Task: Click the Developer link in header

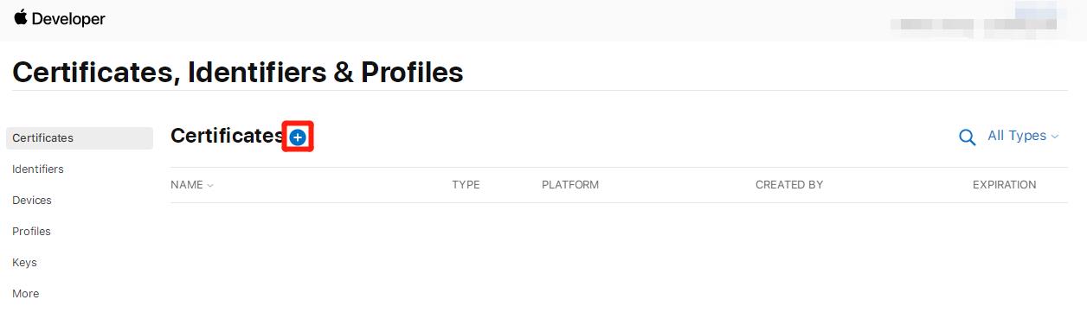Action: point(68,18)
